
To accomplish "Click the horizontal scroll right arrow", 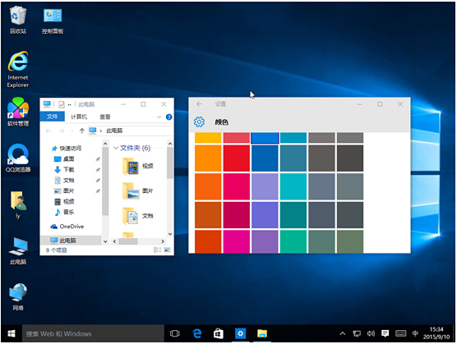I will point(163,241).
